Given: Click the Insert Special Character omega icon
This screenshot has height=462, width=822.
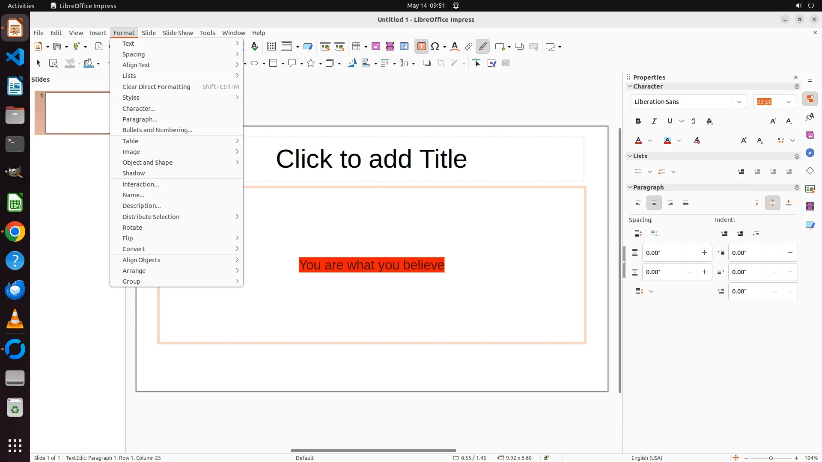Looking at the screenshot, I should tap(435, 47).
